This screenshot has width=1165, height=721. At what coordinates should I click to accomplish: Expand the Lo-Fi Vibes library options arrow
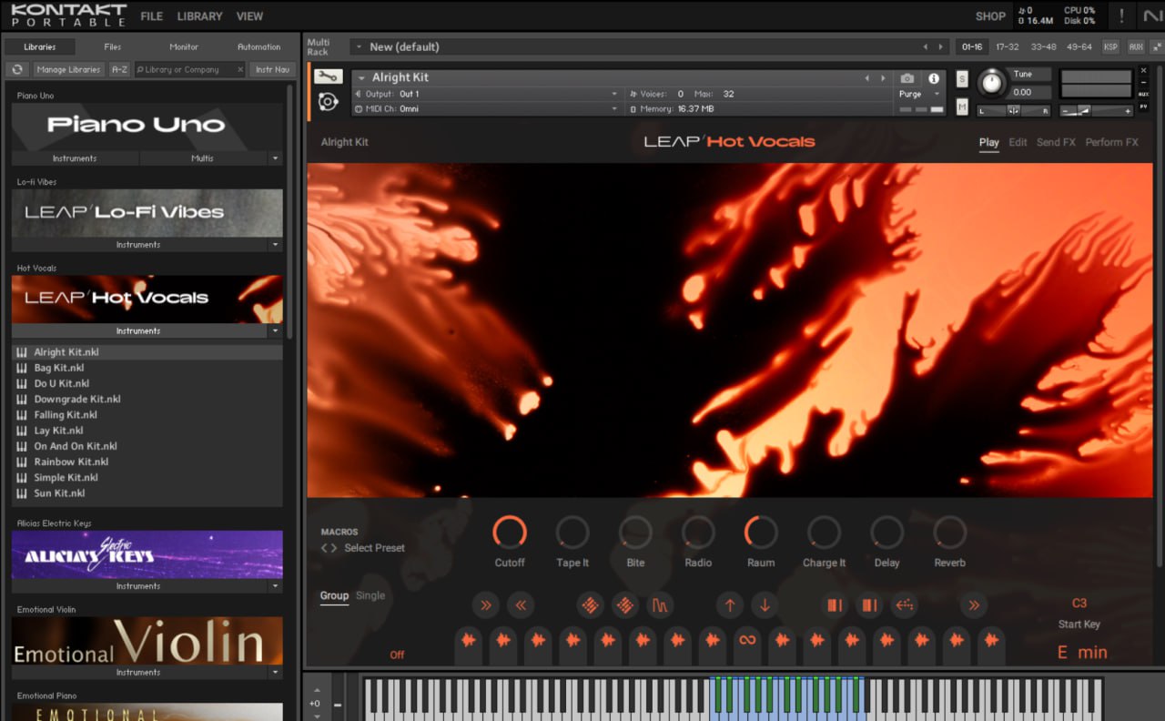click(275, 245)
